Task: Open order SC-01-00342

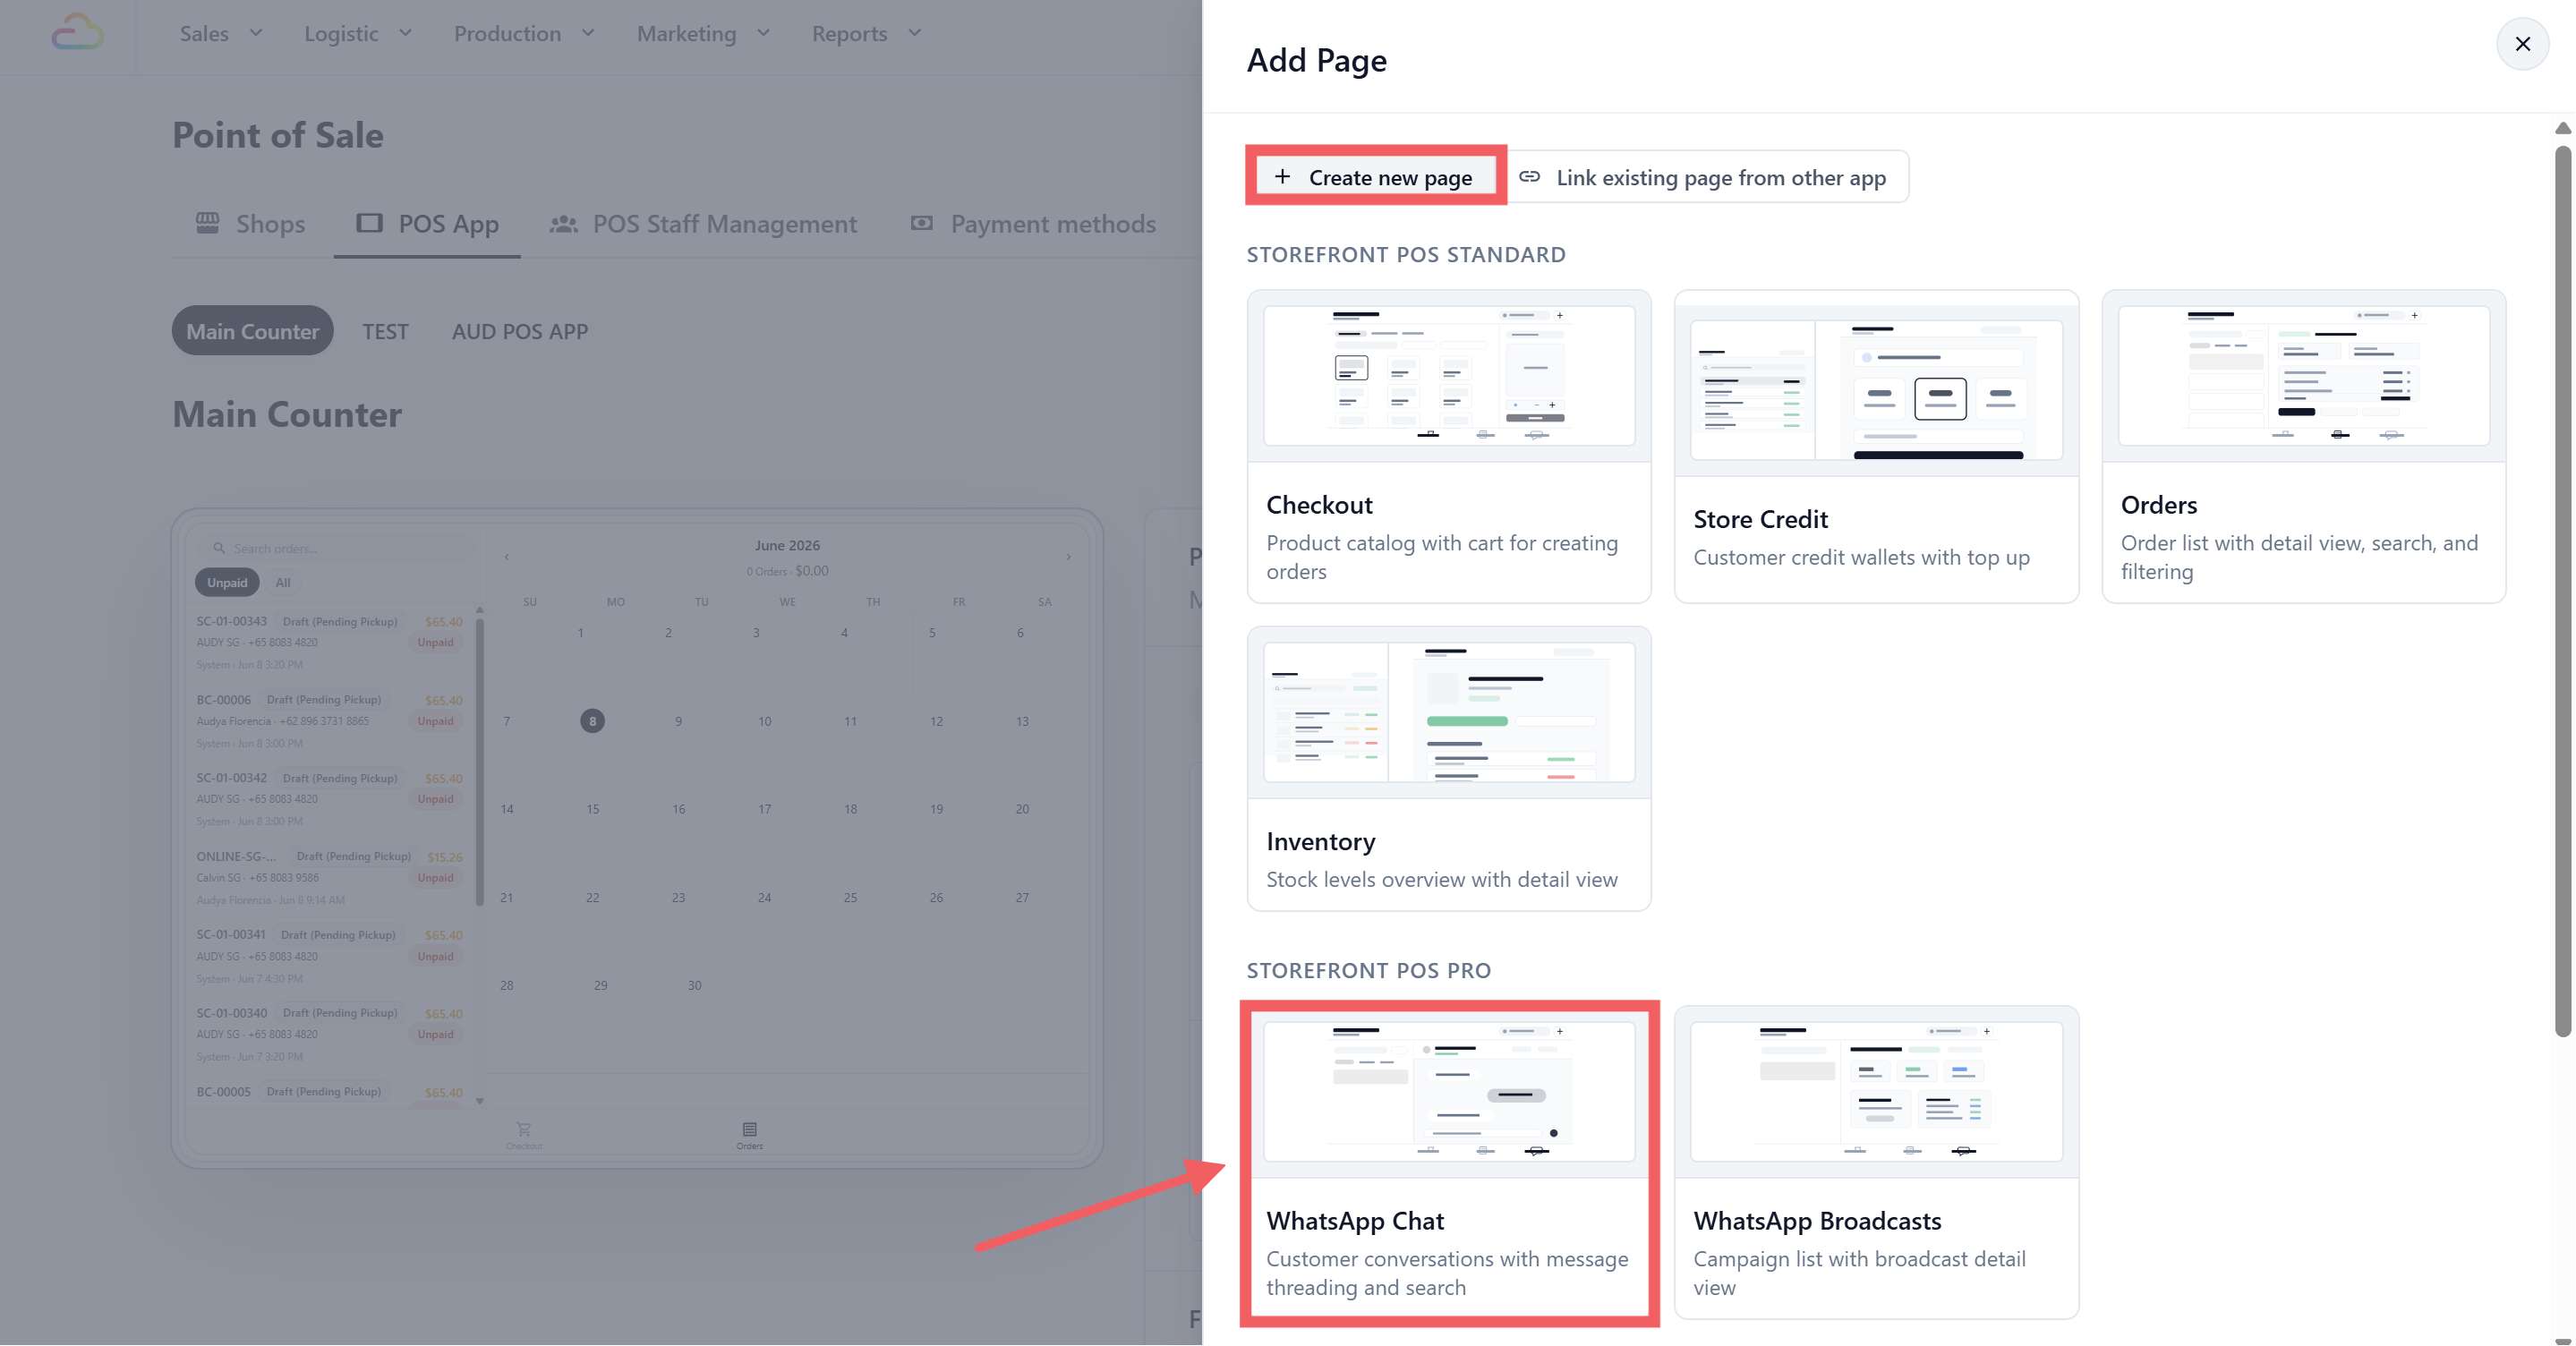Action: (330, 799)
